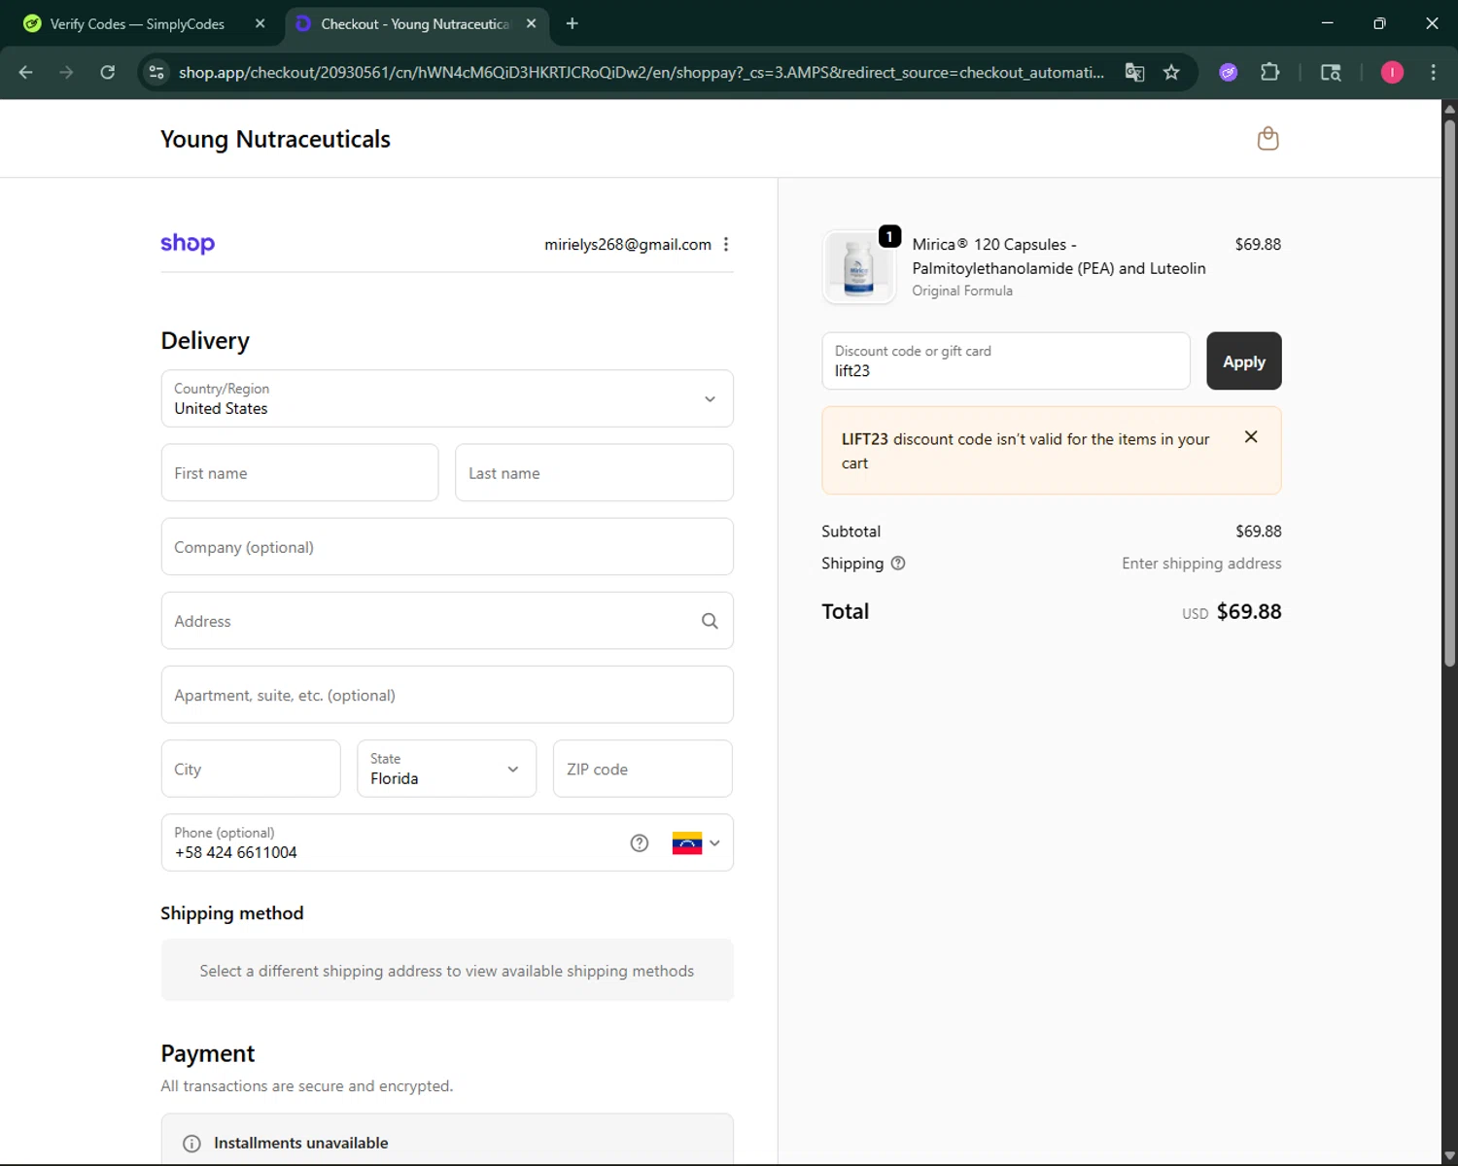This screenshot has width=1458, height=1166.
Task: Click the total amount $69.88
Action: click(1249, 612)
